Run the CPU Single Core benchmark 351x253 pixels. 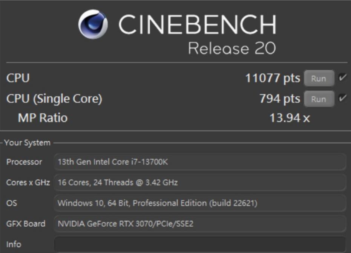319,99
